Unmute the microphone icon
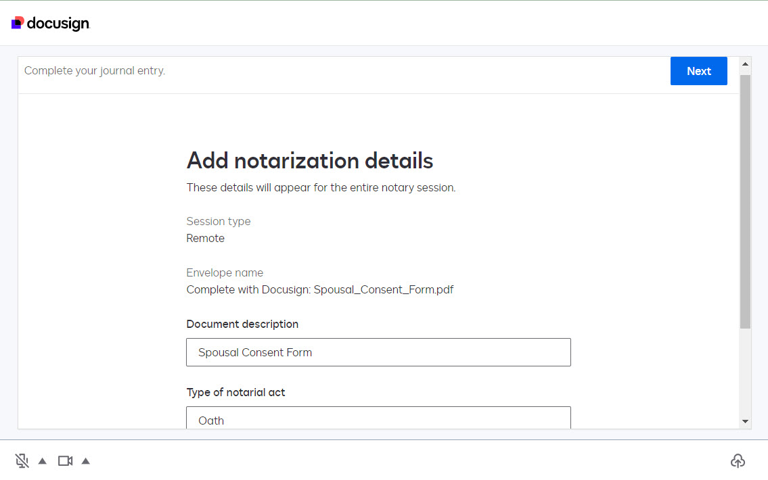 22,461
